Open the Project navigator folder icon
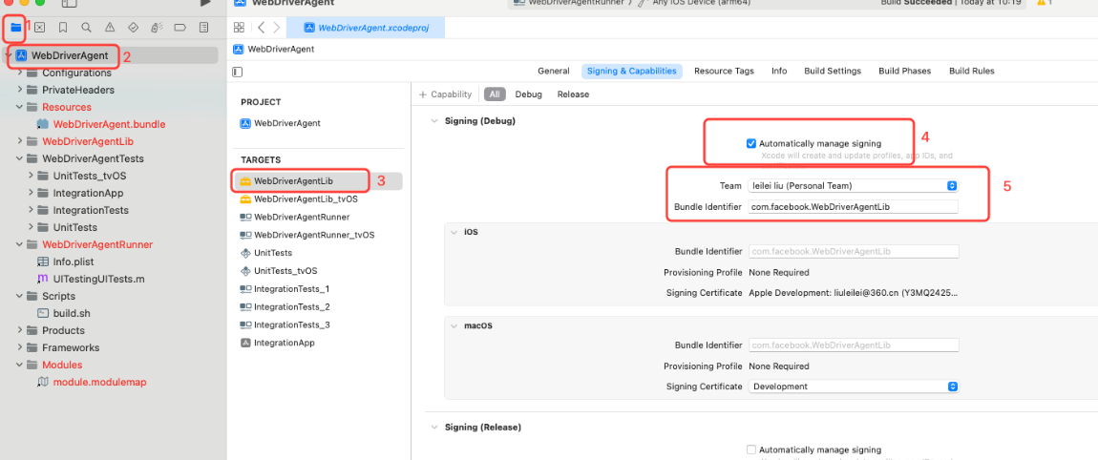 coord(15,28)
